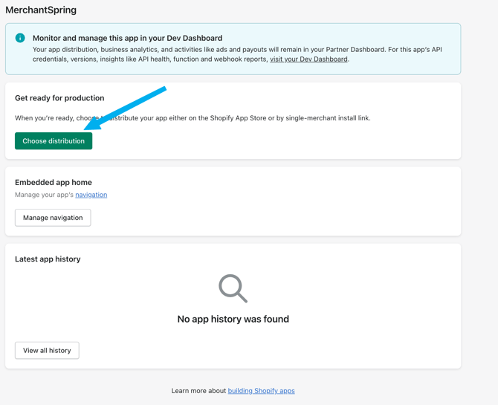Click View all history button
The image size is (498, 405).
47,351
